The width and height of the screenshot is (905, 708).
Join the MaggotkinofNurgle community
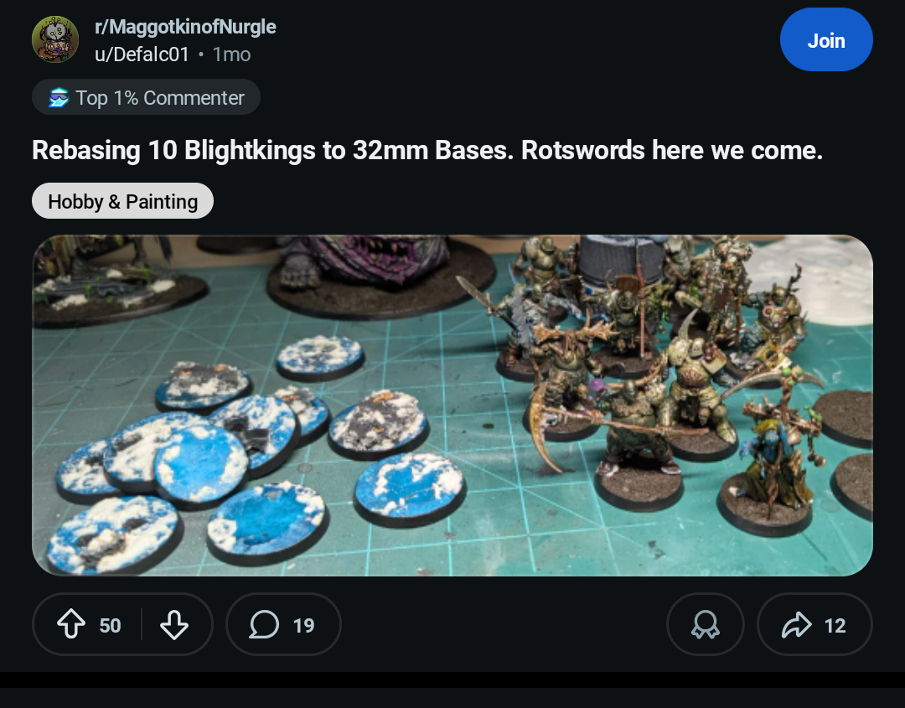coord(826,40)
